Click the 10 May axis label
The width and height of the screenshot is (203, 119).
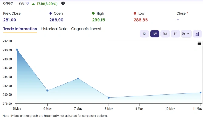[x=170, y=108]
